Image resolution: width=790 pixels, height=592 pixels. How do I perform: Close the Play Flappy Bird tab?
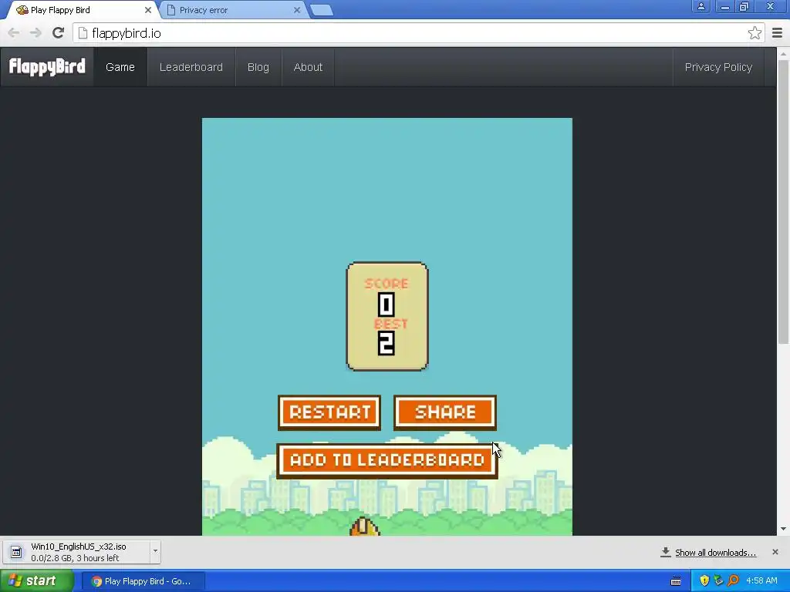pyautogui.click(x=147, y=10)
